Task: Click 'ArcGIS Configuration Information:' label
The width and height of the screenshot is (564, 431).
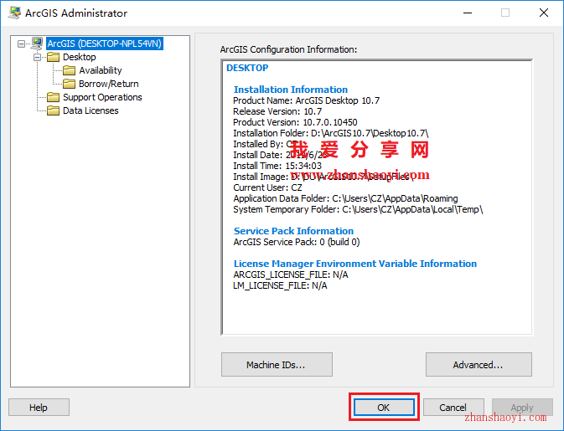Action: pos(288,49)
